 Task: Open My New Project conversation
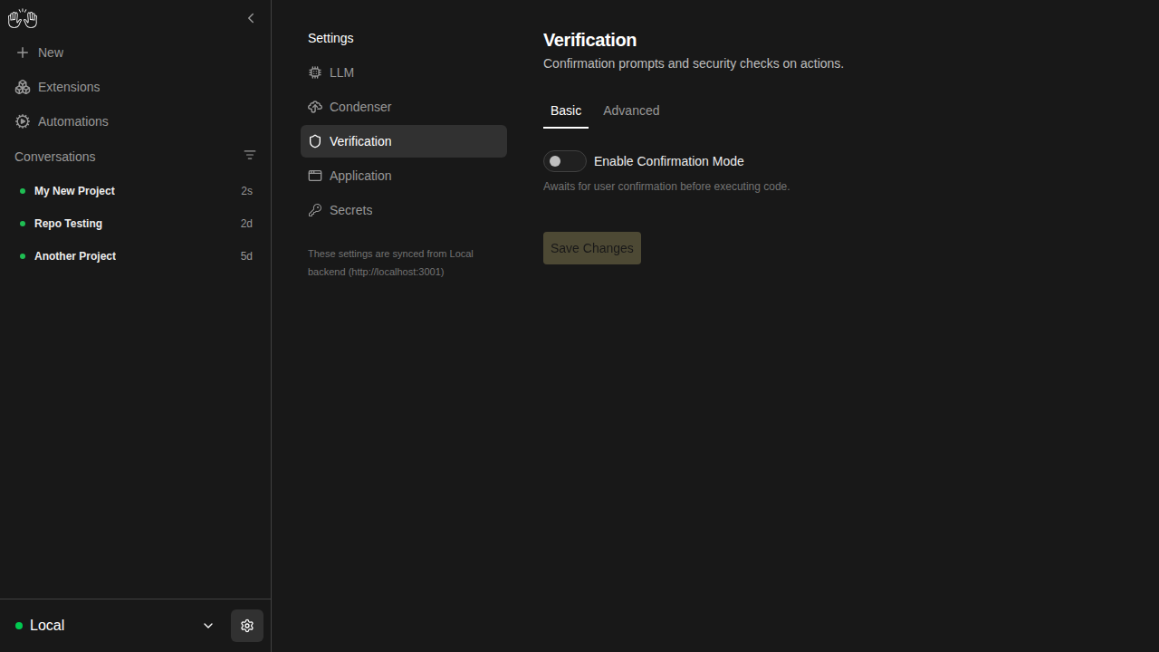click(x=136, y=191)
